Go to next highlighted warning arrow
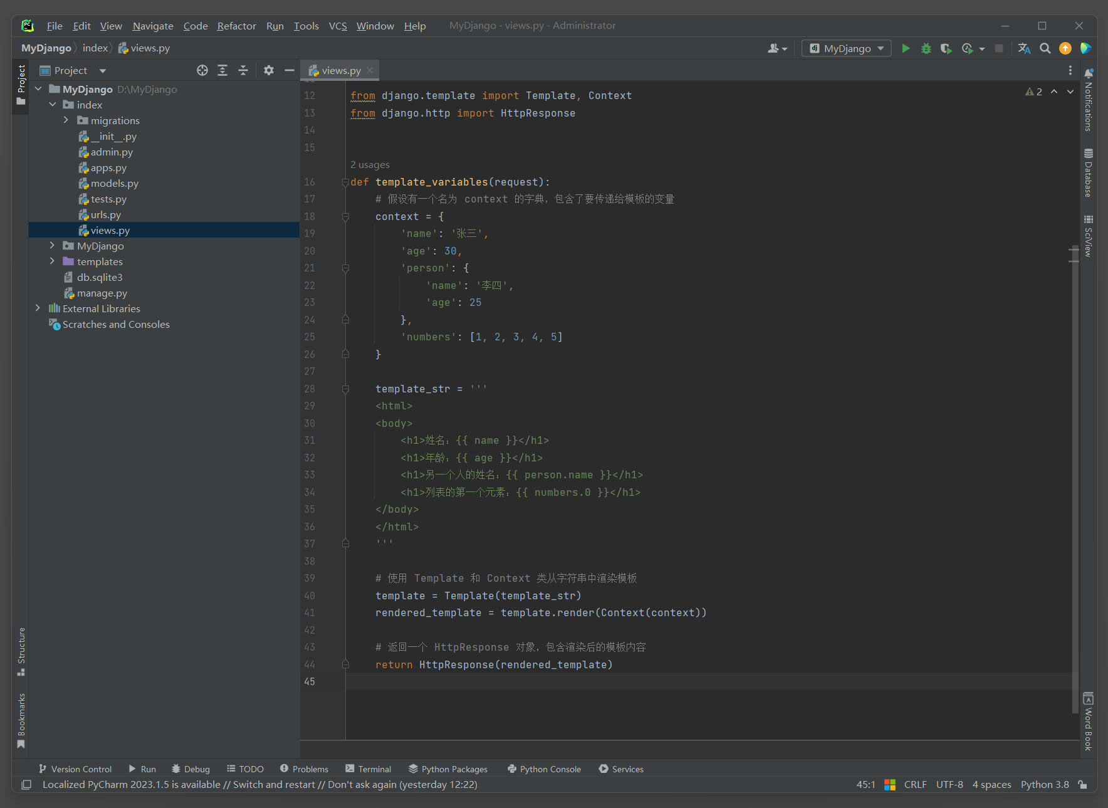 coord(1070,92)
